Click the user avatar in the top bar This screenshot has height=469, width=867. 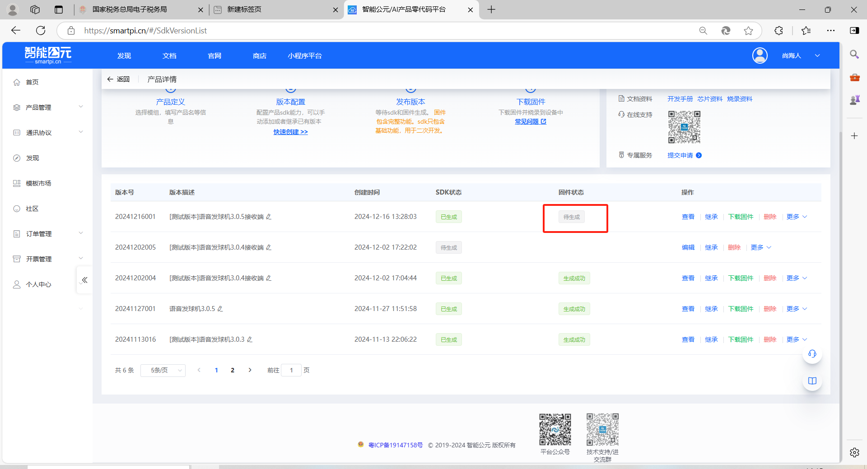(760, 55)
